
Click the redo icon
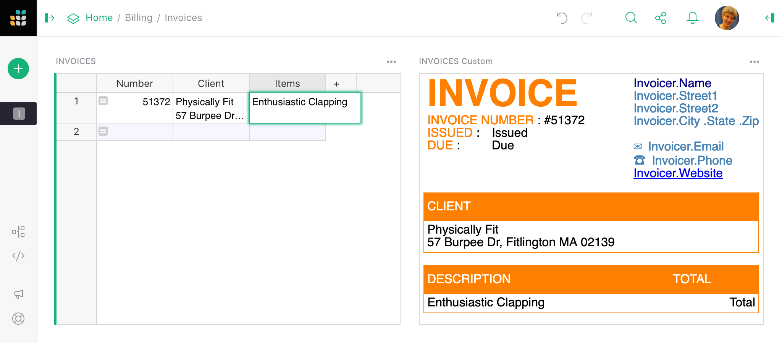pyautogui.click(x=587, y=18)
